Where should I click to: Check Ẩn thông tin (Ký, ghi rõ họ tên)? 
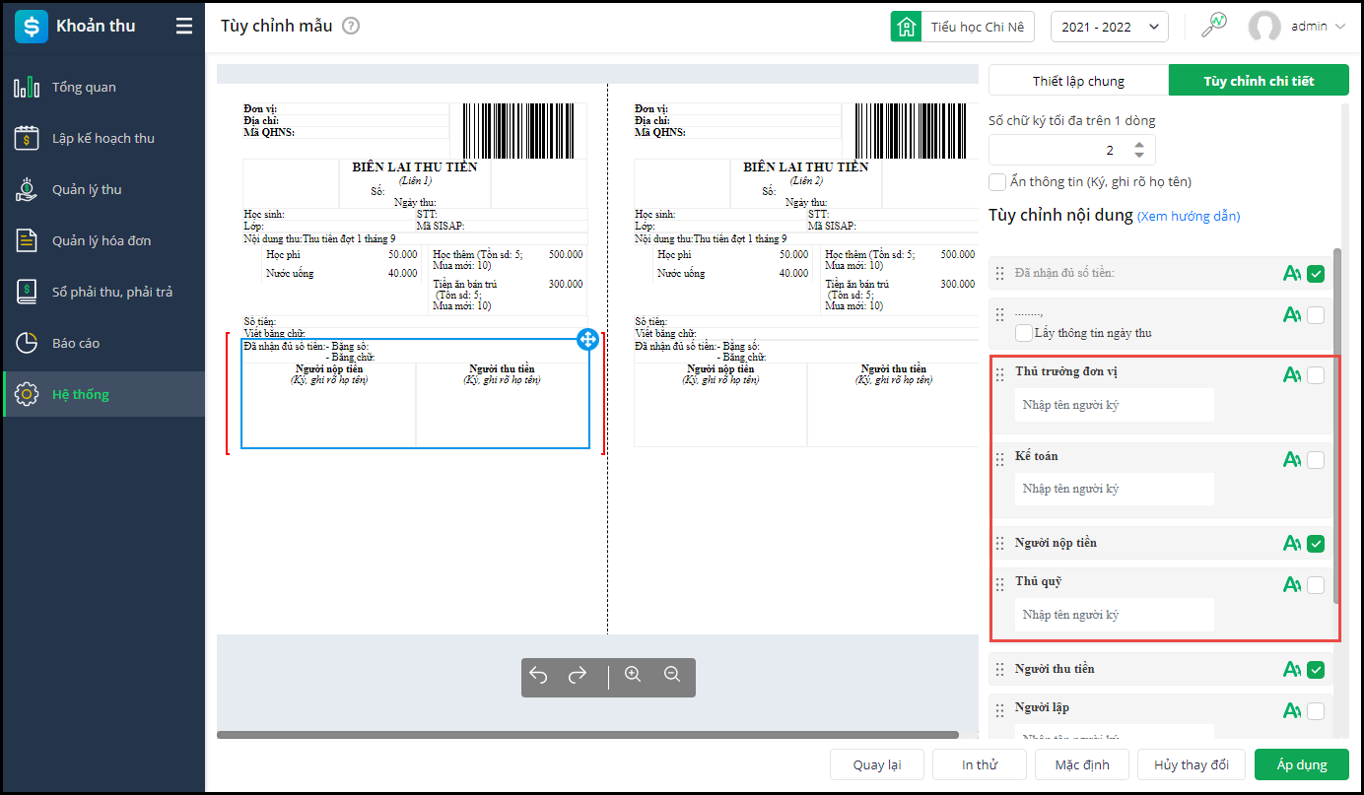coord(997,182)
